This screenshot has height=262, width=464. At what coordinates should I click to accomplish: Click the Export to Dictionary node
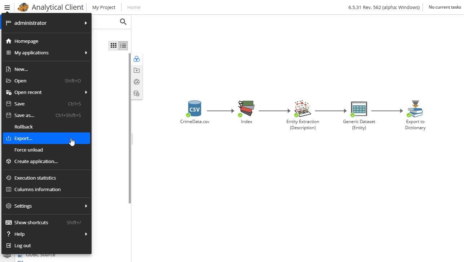click(415, 109)
